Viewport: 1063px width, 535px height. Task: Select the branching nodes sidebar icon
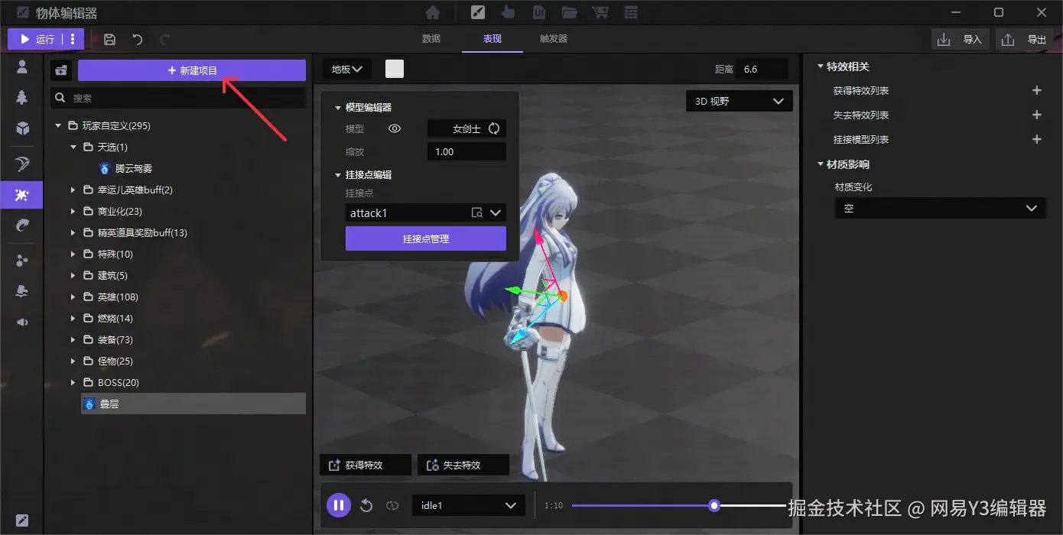(22, 261)
